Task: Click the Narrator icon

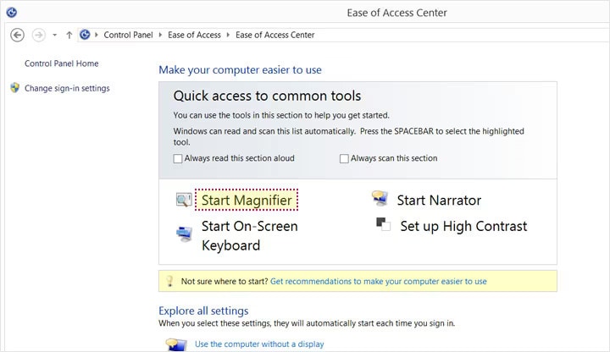Action: click(x=380, y=199)
